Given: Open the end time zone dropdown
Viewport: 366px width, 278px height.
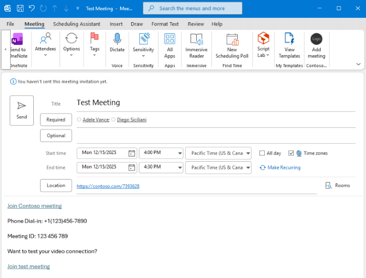Looking at the screenshot, I should tap(248, 167).
